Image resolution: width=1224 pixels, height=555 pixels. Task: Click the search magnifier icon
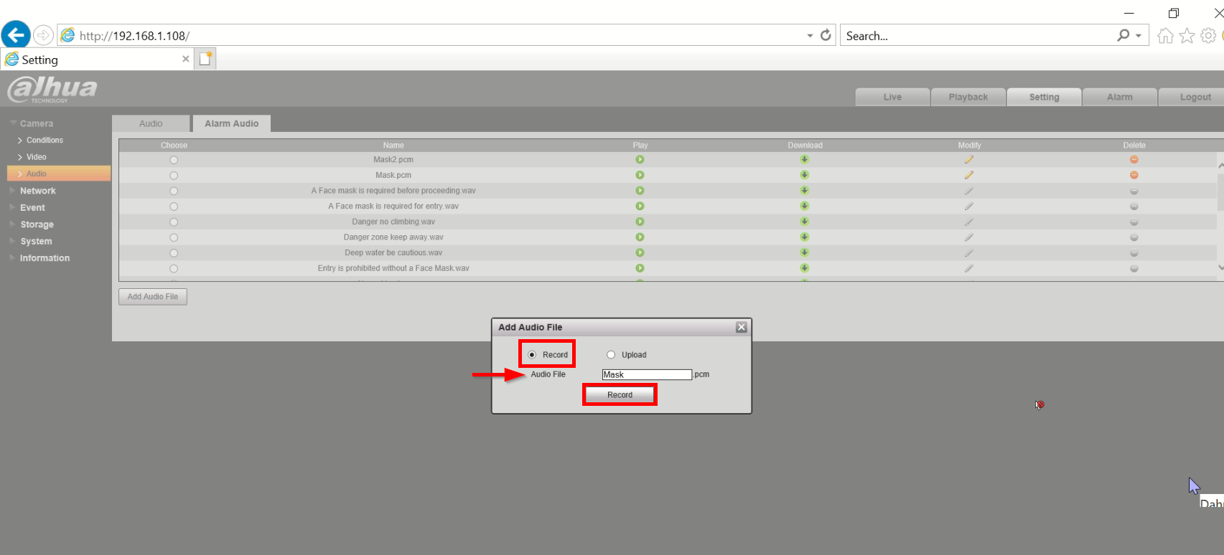pos(1123,35)
